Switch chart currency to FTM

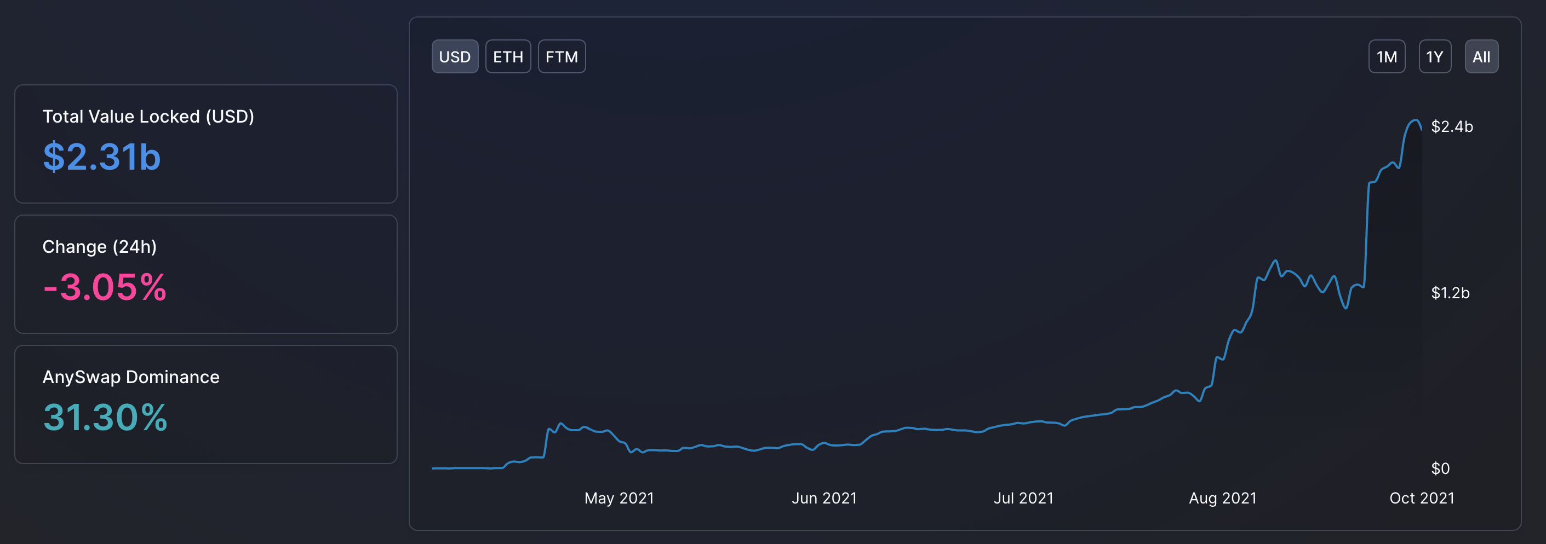(562, 56)
